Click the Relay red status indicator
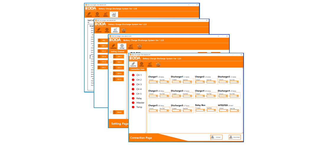Image resolution: width=325 pixels, height=145 pixels. click(x=133, y=98)
